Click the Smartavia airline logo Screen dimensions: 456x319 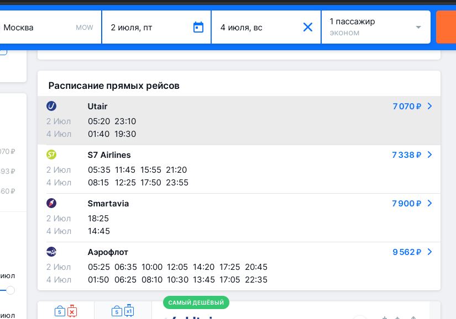click(51, 203)
